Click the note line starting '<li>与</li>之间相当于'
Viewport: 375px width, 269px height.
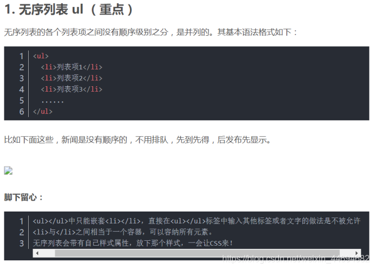122,232
